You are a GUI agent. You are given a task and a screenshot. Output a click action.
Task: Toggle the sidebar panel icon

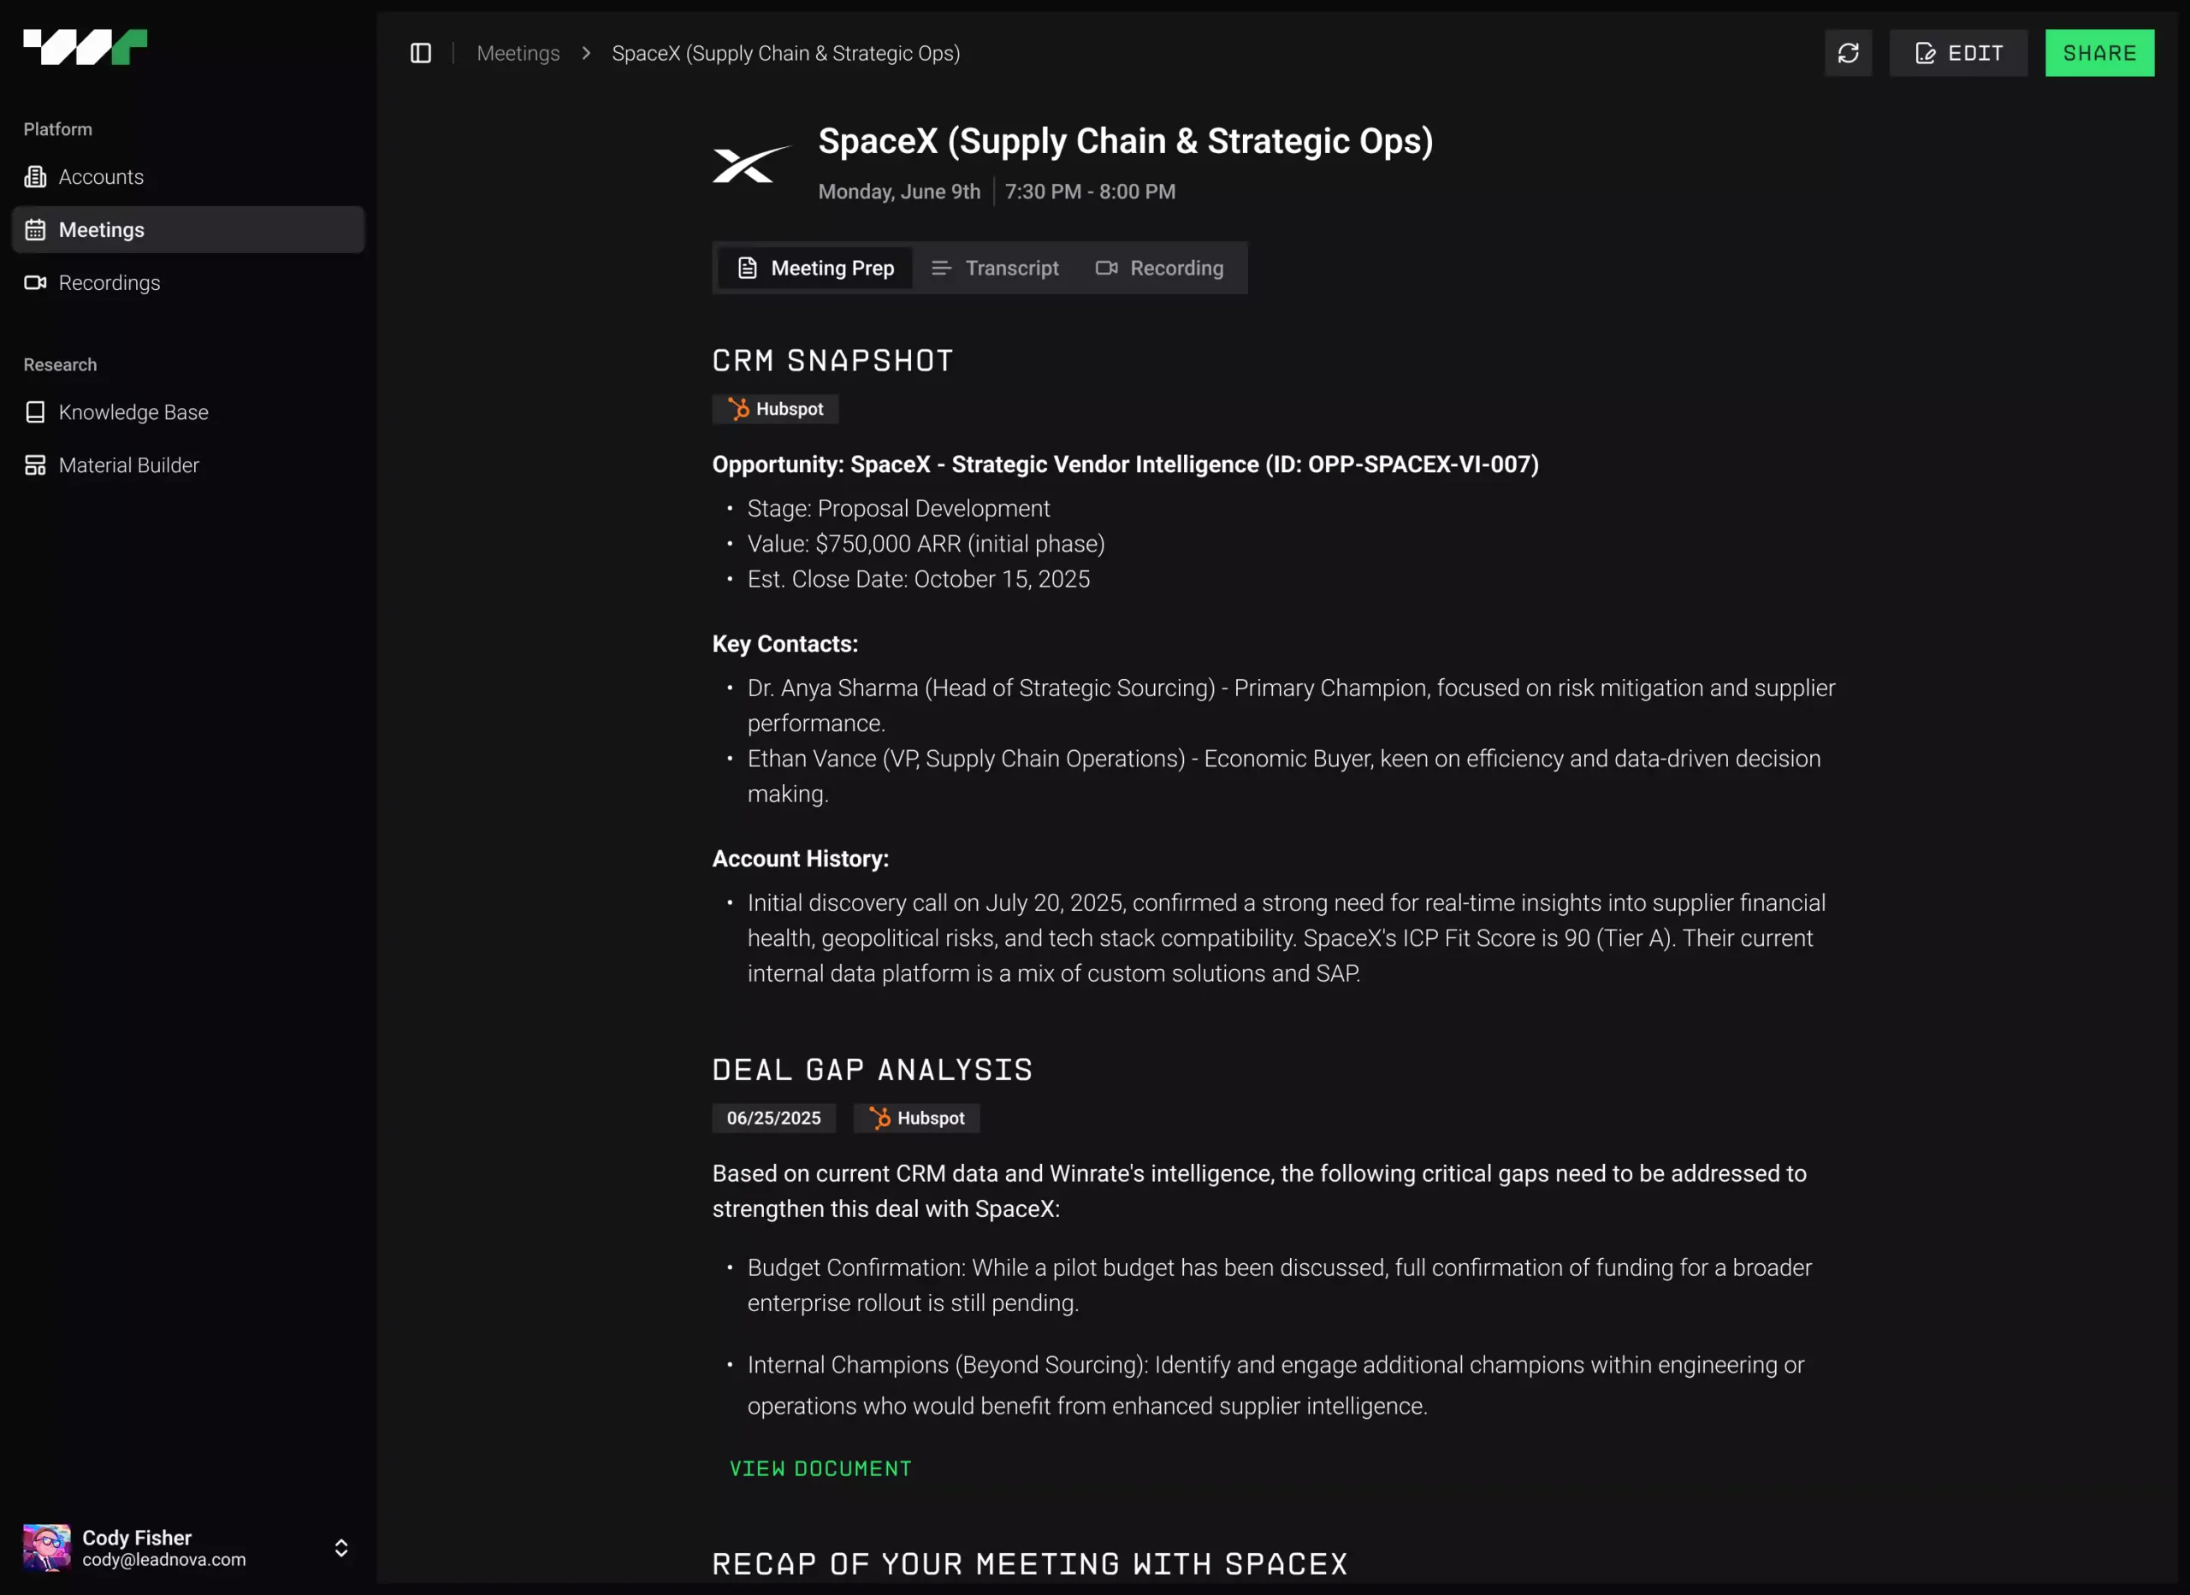420,53
